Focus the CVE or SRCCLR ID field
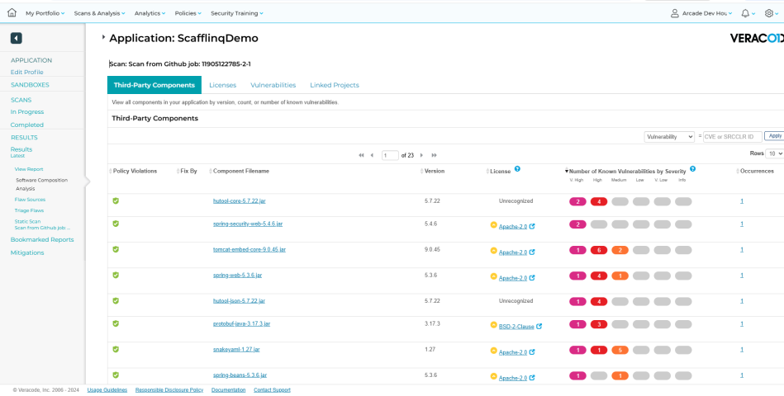The height and width of the screenshot is (396, 784). (733, 136)
